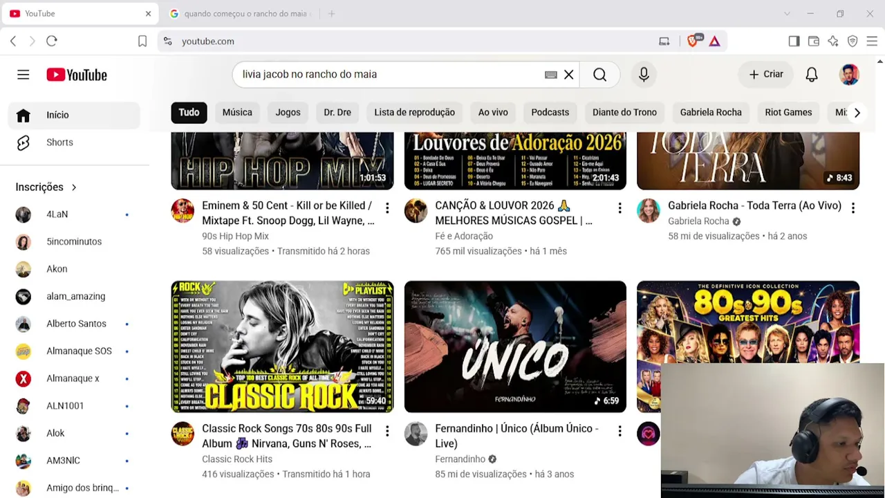
Task: Open the Almanaque SOS subscription channel
Action: (74, 351)
